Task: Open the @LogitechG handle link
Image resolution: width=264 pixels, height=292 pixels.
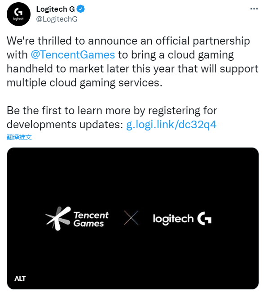Action: pos(57,19)
